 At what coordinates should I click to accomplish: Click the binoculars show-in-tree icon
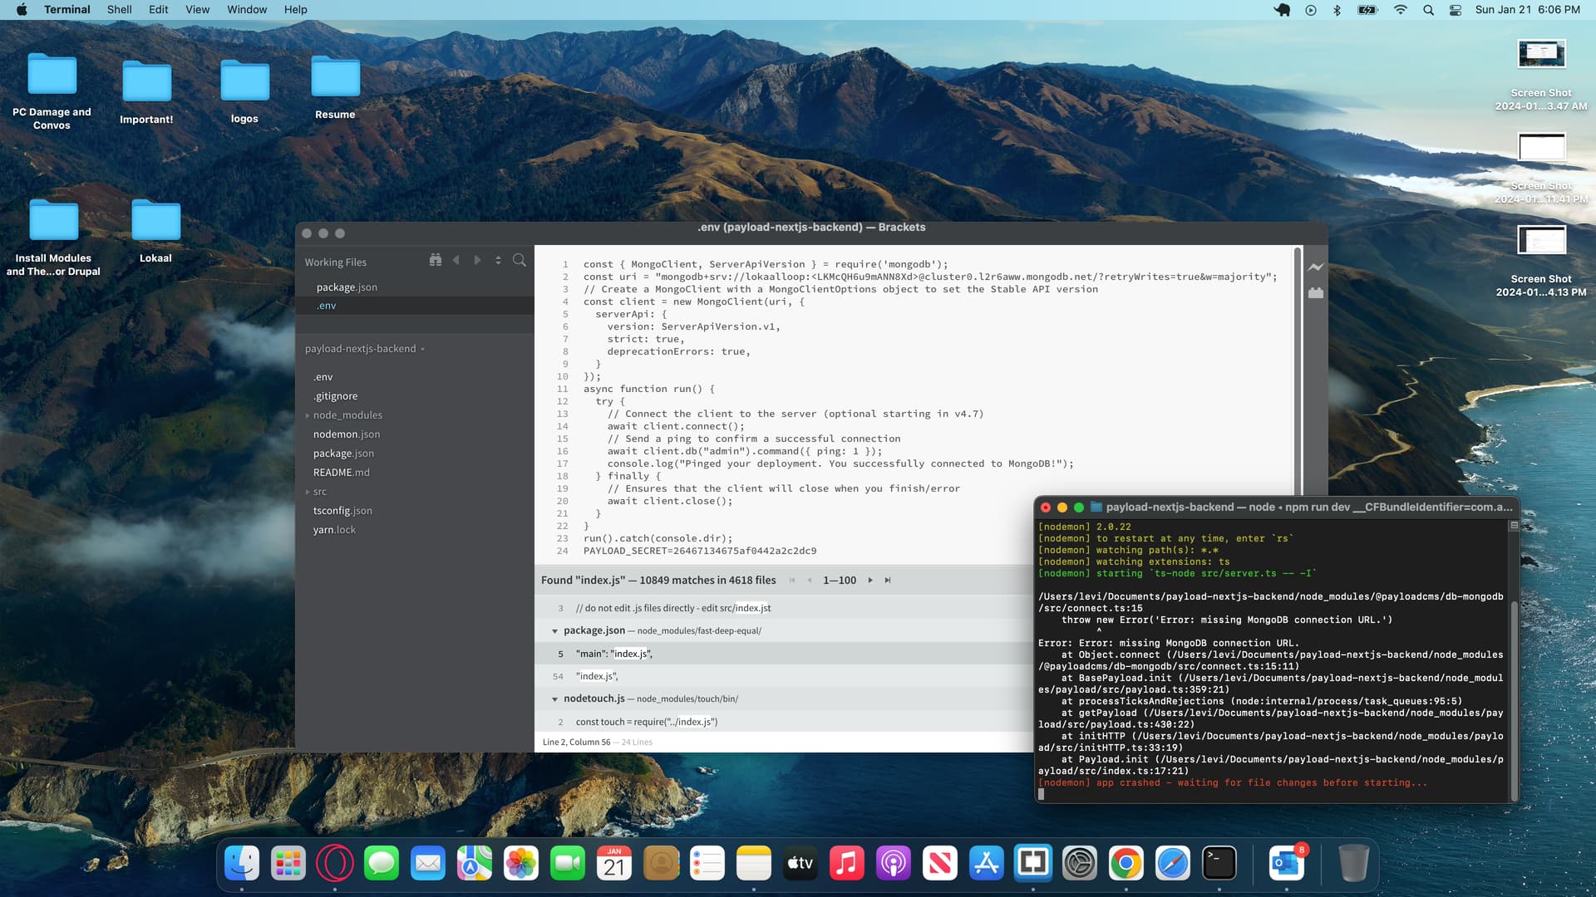[x=435, y=260]
